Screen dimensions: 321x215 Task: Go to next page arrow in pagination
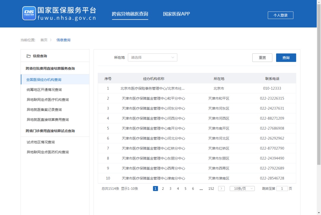point(221,189)
